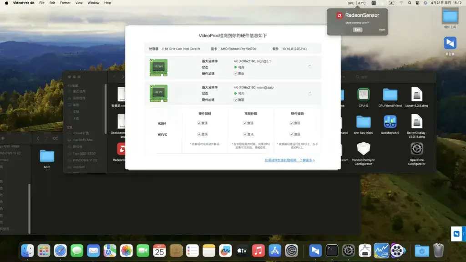Open the one-key-hidpi folder
This screenshot has width=466, height=262.
pos(363,125)
